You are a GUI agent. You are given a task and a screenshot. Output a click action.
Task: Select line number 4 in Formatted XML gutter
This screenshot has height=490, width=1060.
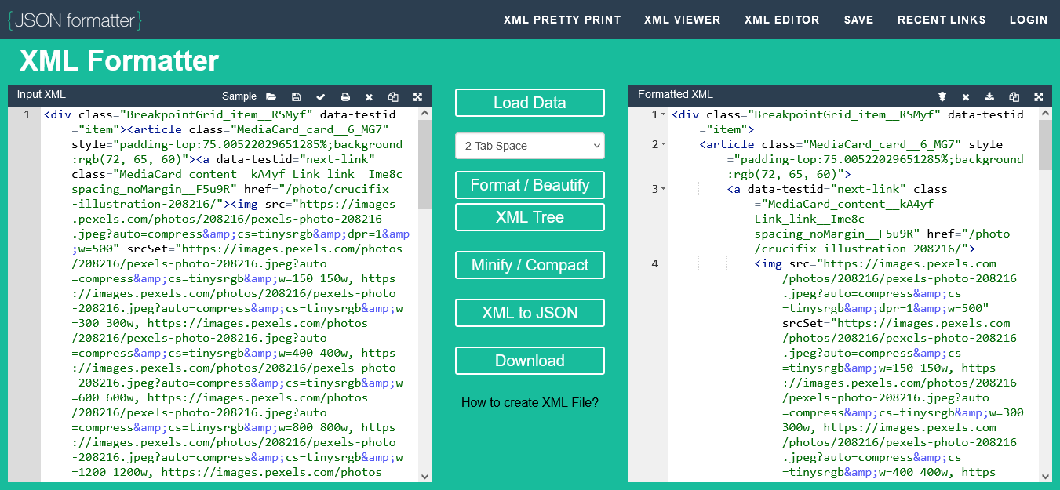pyautogui.click(x=655, y=264)
